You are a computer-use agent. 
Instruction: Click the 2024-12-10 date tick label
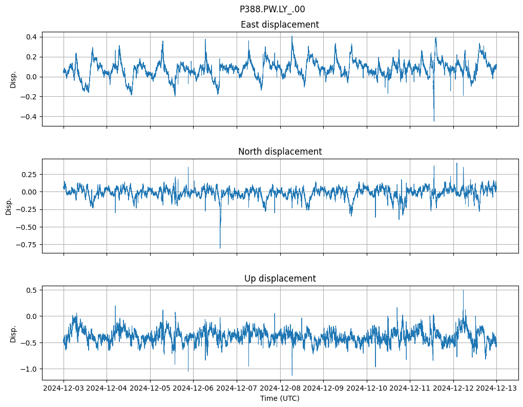coord(367,388)
